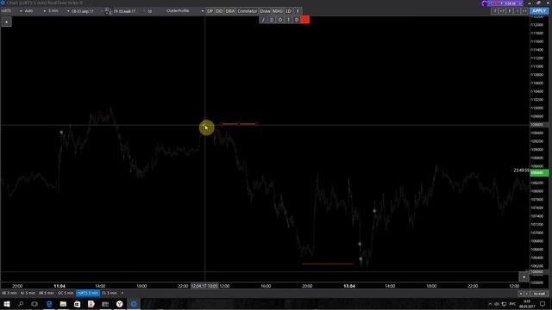Click the MAG toolbar button

278,11
